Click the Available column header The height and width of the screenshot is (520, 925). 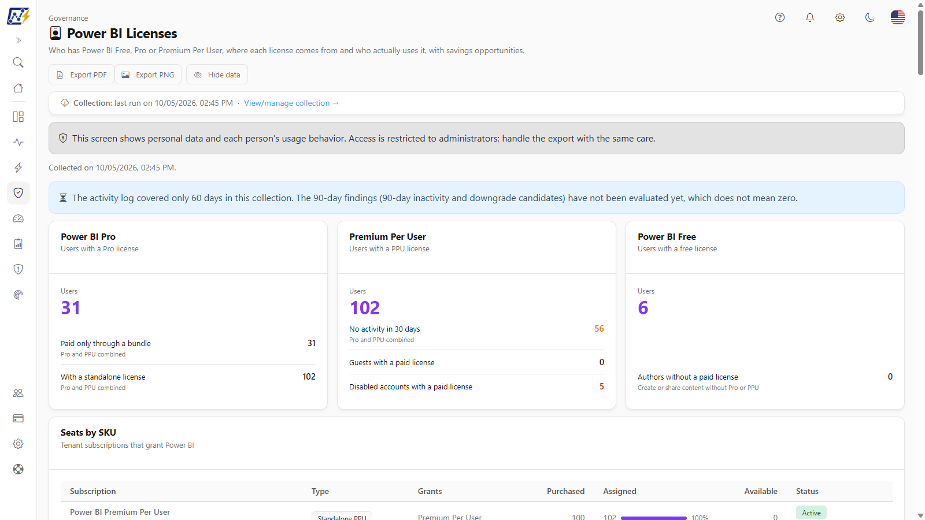[761, 491]
